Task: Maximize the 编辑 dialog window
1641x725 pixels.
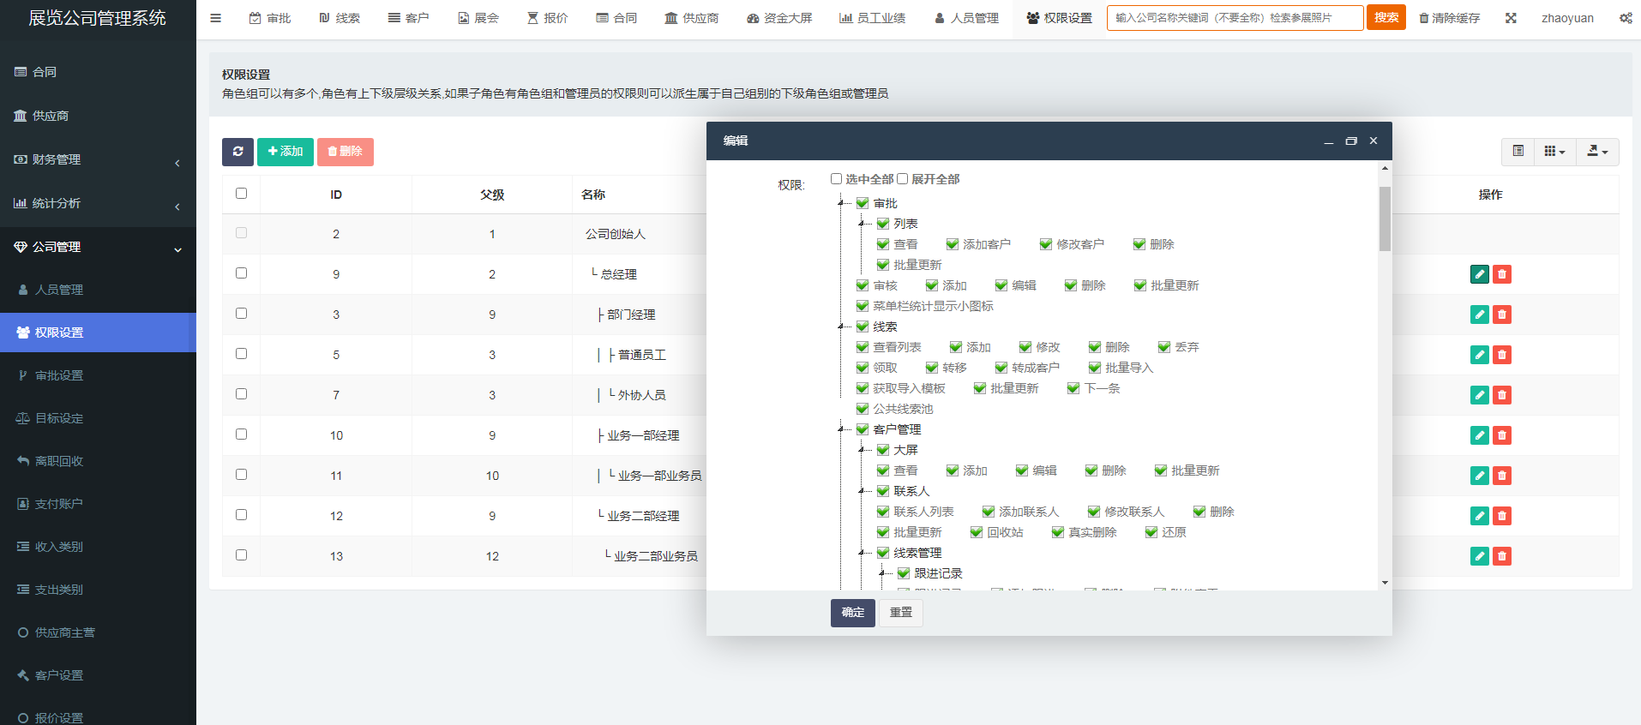Action: [1351, 141]
